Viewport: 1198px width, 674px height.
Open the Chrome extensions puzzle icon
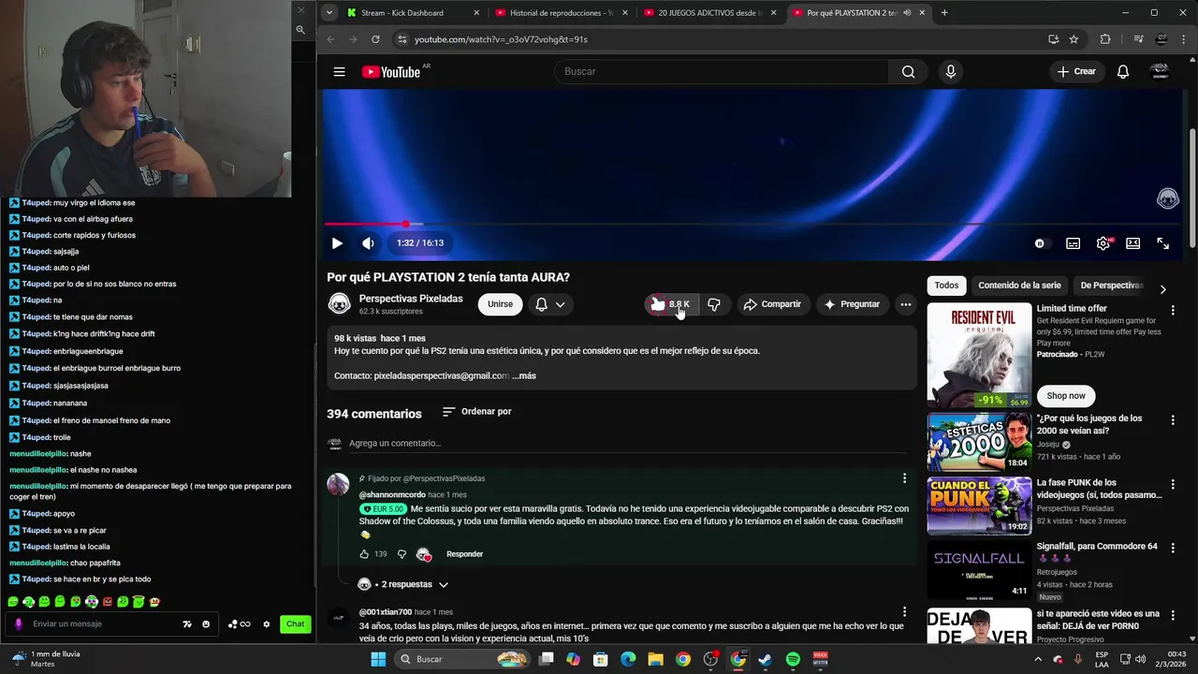[x=1105, y=39]
